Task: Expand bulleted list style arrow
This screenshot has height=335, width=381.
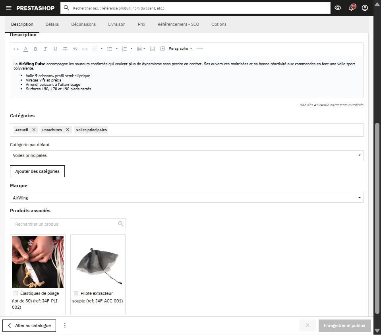Action: click(117, 48)
